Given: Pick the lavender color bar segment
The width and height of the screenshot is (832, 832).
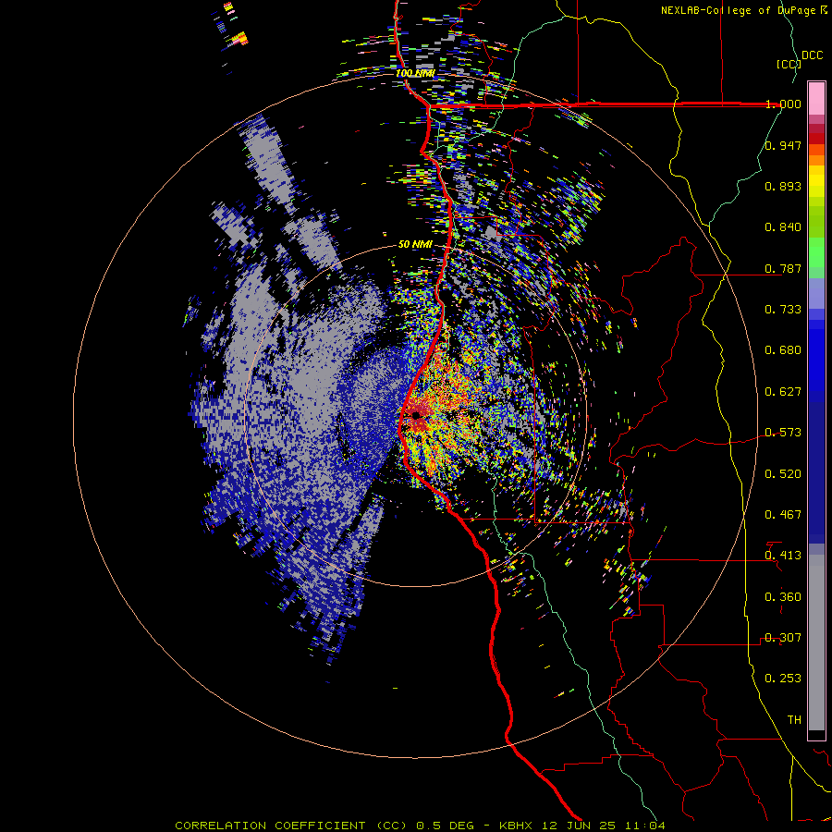Looking at the screenshot, I should pyautogui.click(x=816, y=293).
